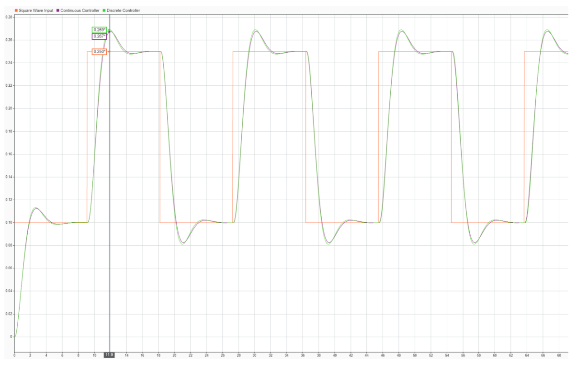This screenshot has height=365, width=577.
Task: Click the green Discrete Controller legend swatch
Action: point(104,10)
